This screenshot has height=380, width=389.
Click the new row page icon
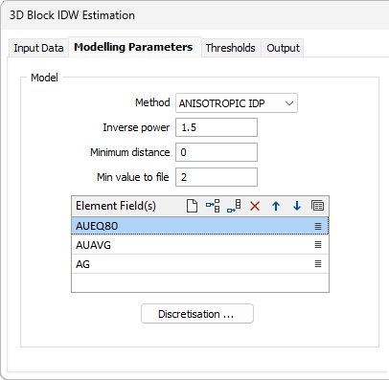click(x=192, y=206)
